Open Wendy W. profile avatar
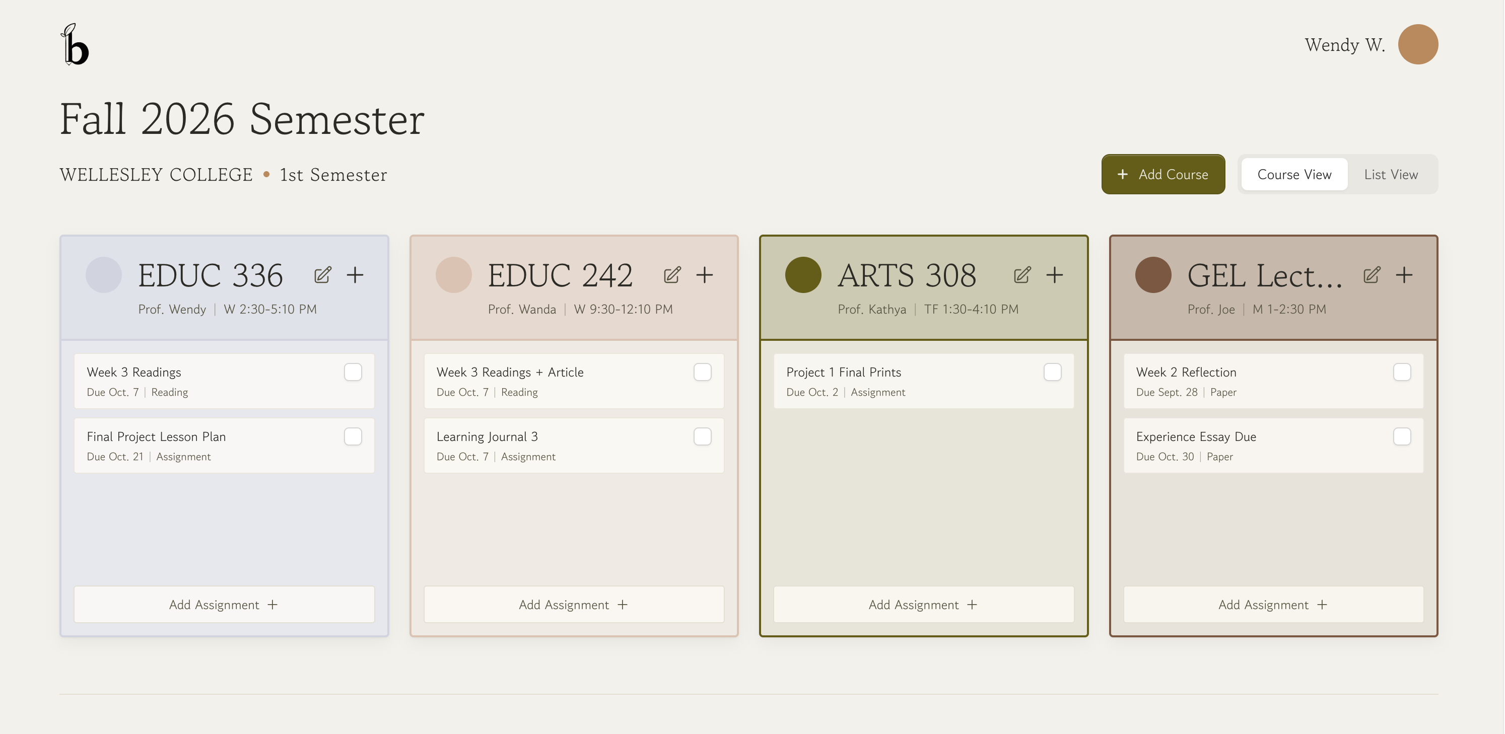1505x734 pixels. (1418, 44)
